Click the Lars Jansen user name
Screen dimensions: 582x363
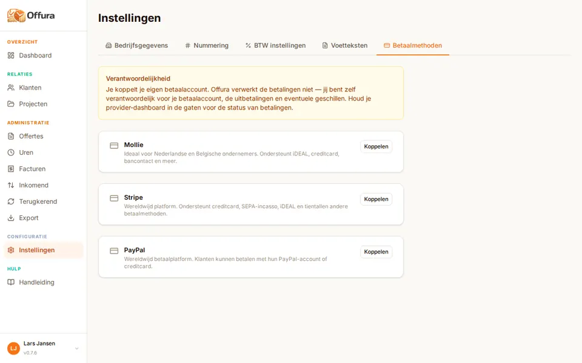click(39, 344)
